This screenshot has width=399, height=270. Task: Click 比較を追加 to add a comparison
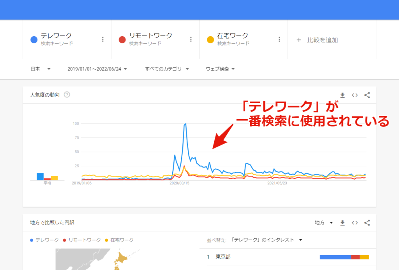pyautogui.click(x=317, y=40)
